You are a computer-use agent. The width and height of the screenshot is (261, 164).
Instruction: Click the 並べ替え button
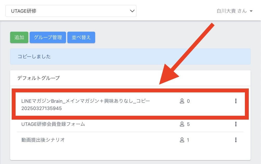pos(81,37)
